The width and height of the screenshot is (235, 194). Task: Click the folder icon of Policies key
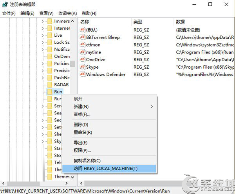[x=50, y=64]
